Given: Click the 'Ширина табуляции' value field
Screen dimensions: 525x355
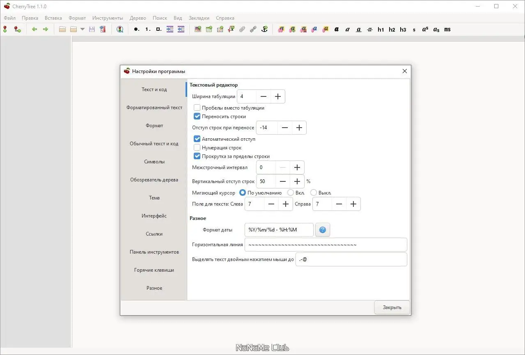Looking at the screenshot, I should (247, 96).
